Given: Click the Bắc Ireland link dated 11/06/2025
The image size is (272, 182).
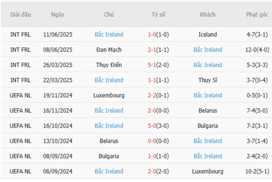Looking at the screenshot, I should coord(109,34).
